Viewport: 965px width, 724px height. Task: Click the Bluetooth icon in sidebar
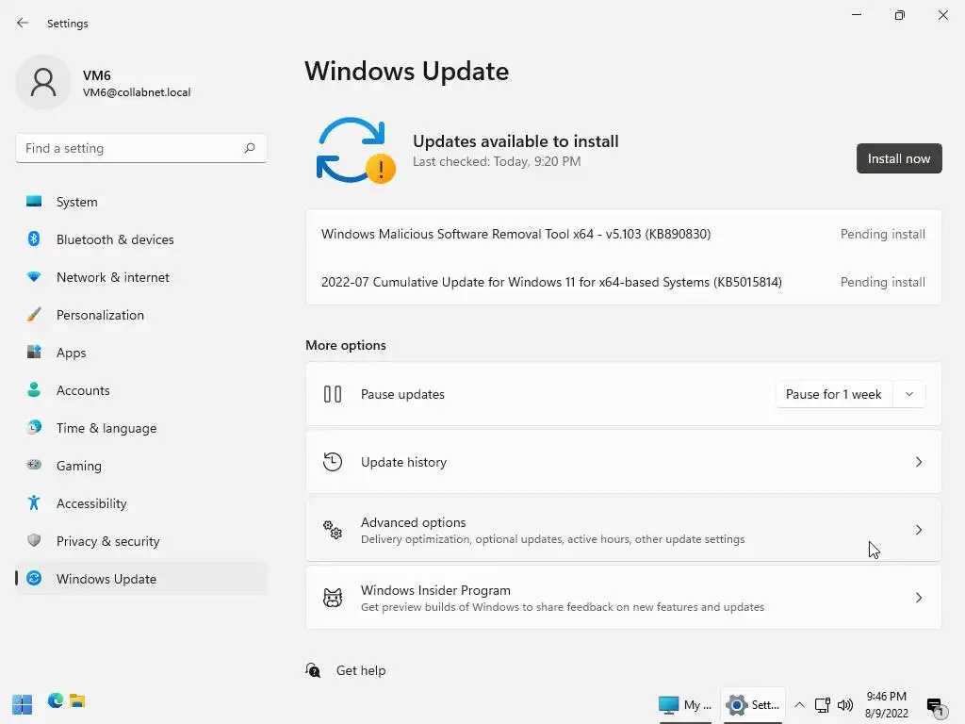(x=34, y=239)
